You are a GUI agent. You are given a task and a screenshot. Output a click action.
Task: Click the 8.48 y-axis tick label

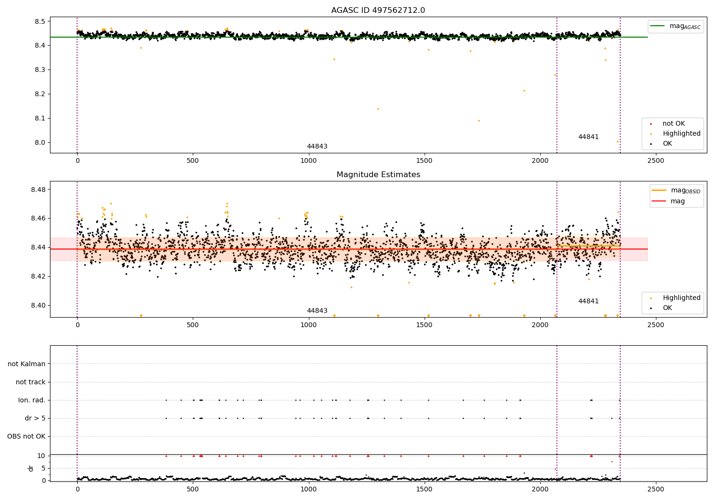[38, 190]
